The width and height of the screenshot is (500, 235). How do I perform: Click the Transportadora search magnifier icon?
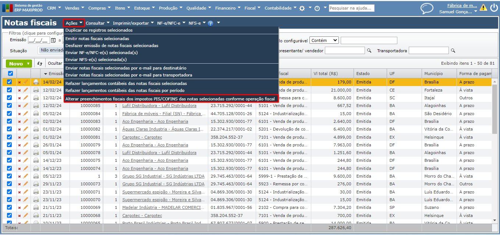click(453, 51)
